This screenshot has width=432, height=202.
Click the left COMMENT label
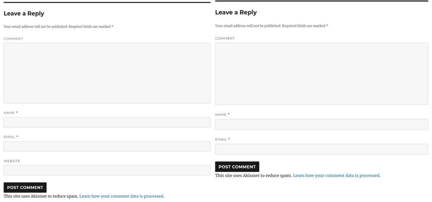tap(13, 39)
